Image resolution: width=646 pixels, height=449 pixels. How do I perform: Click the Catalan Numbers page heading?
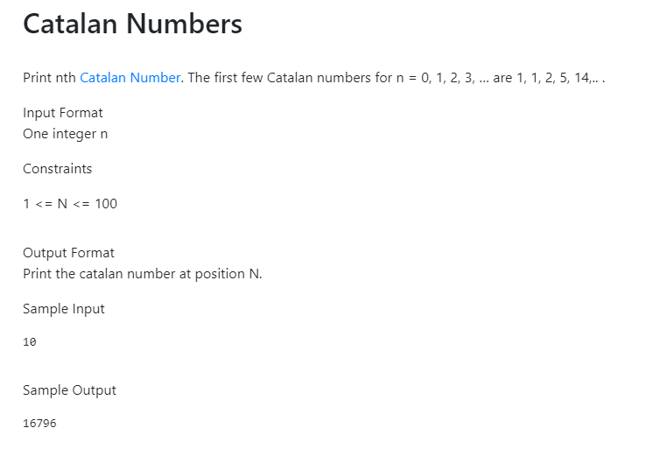coord(132,25)
